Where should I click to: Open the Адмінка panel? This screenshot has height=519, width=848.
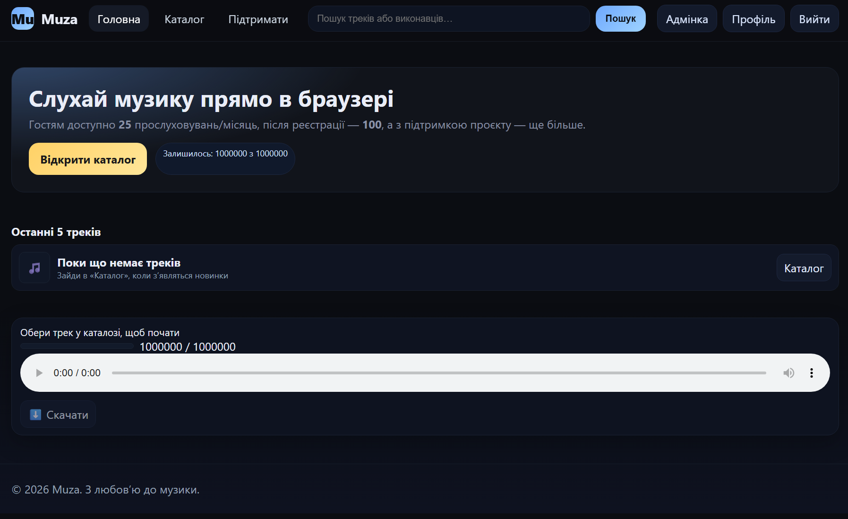[686, 19]
